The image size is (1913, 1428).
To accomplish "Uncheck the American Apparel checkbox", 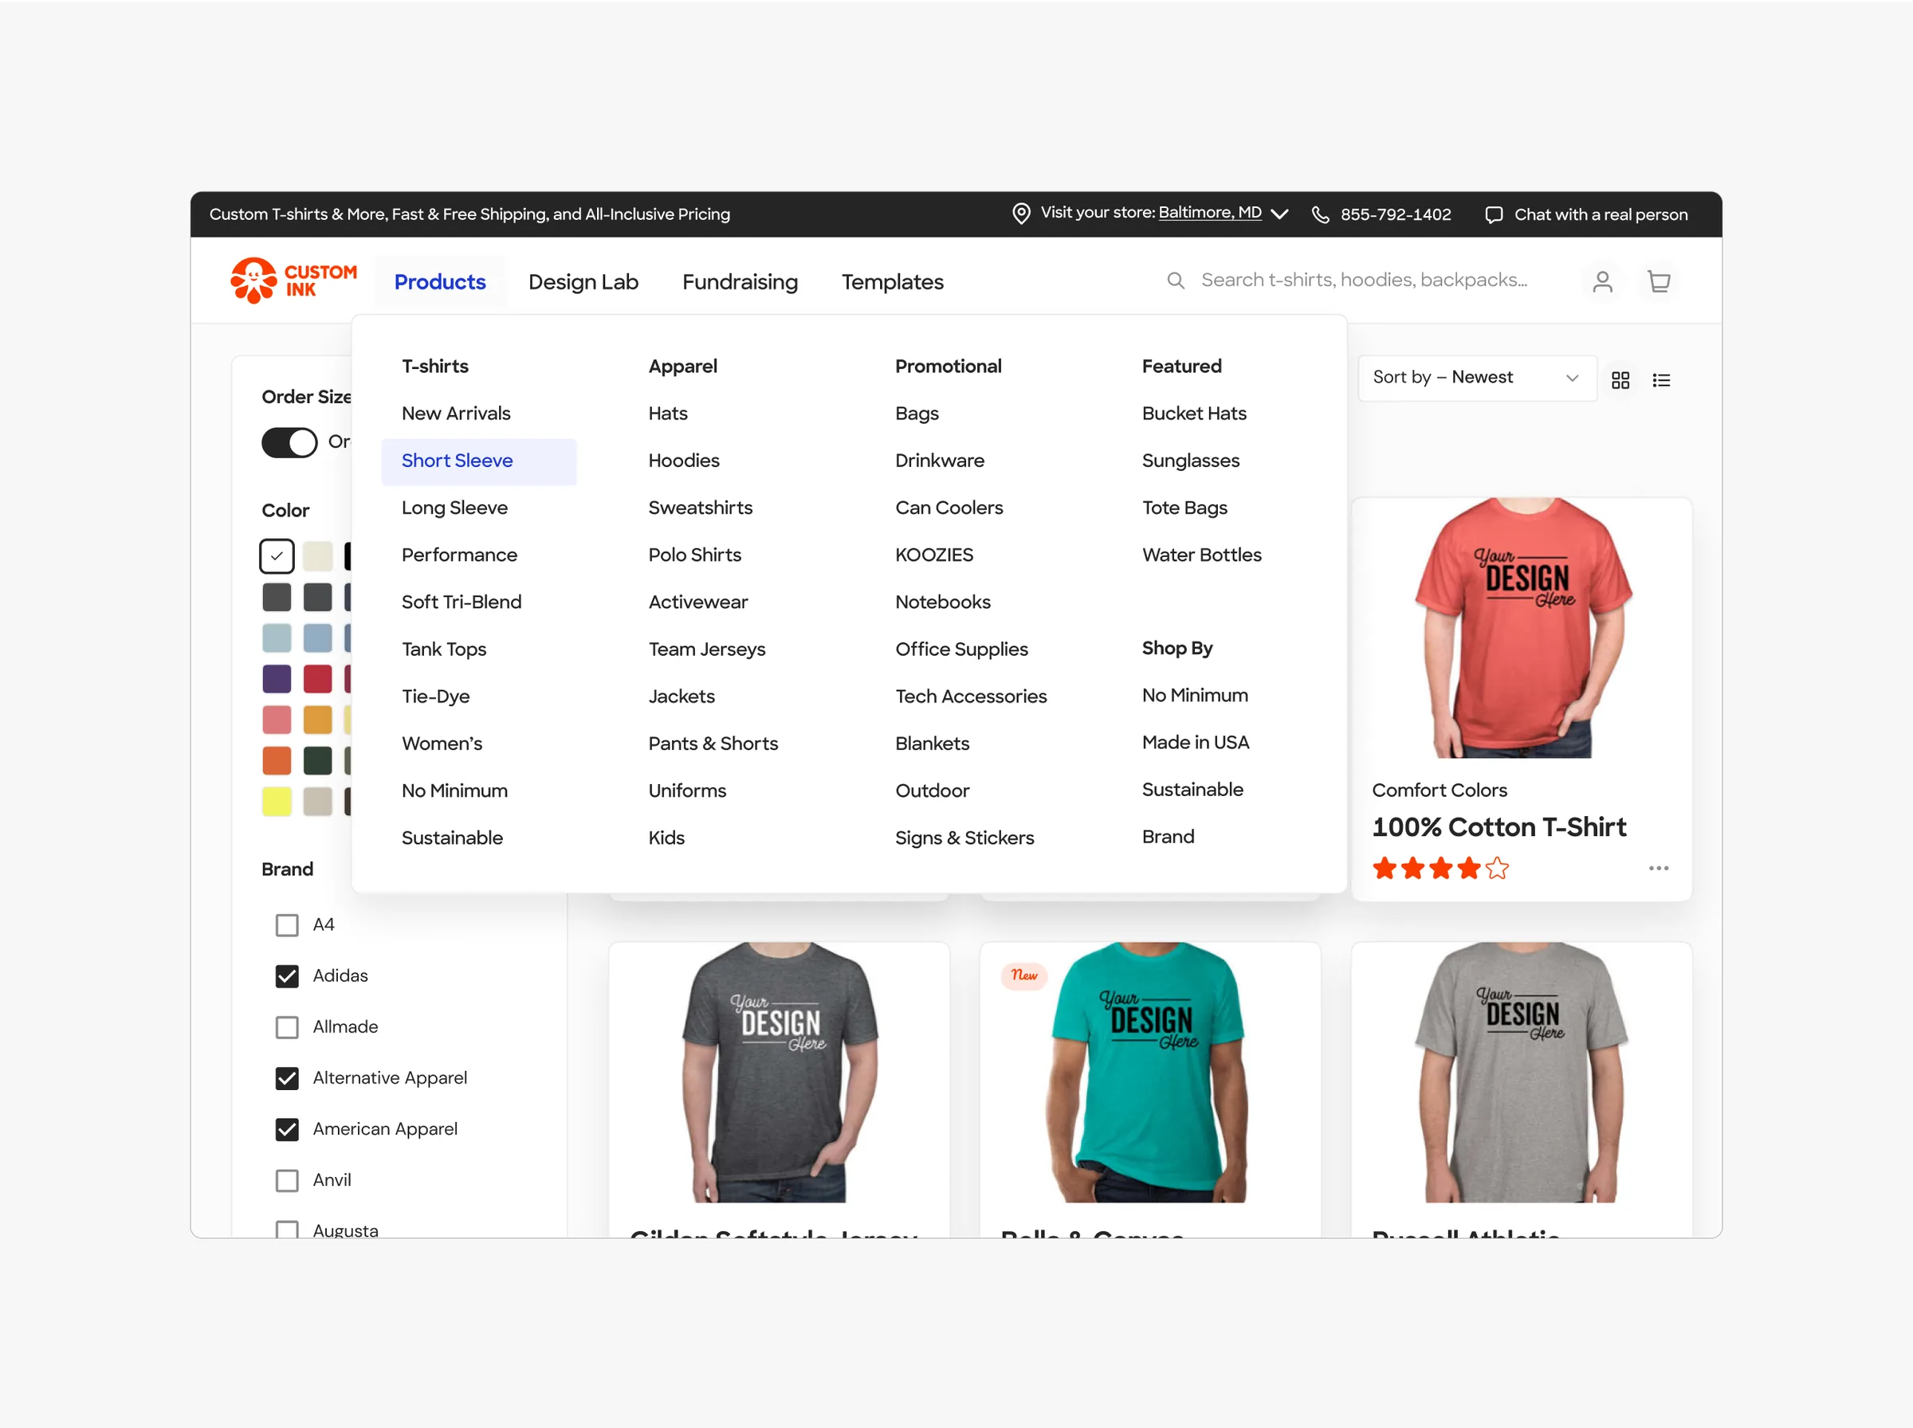I will (287, 1129).
